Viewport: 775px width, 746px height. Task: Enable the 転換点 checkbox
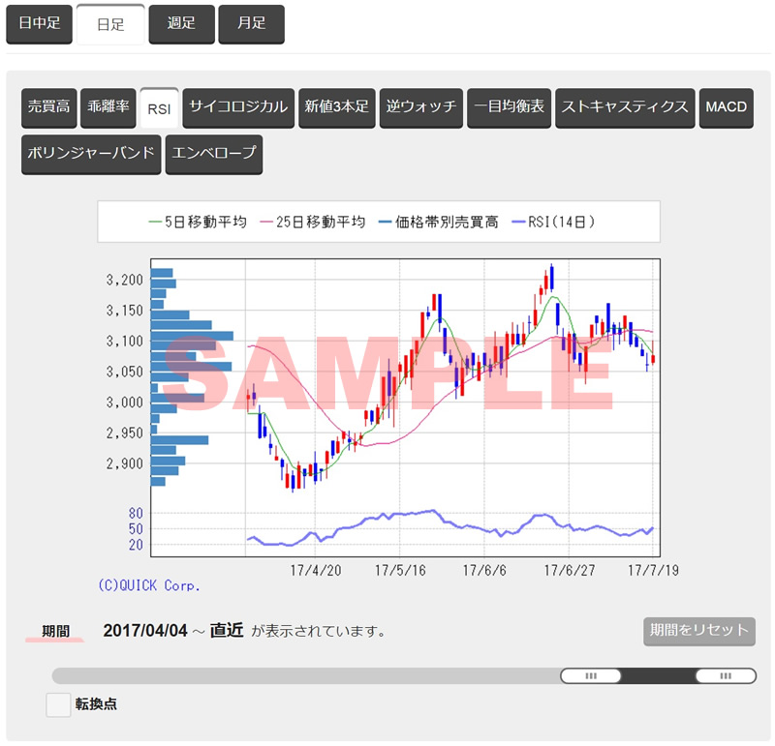click(58, 704)
